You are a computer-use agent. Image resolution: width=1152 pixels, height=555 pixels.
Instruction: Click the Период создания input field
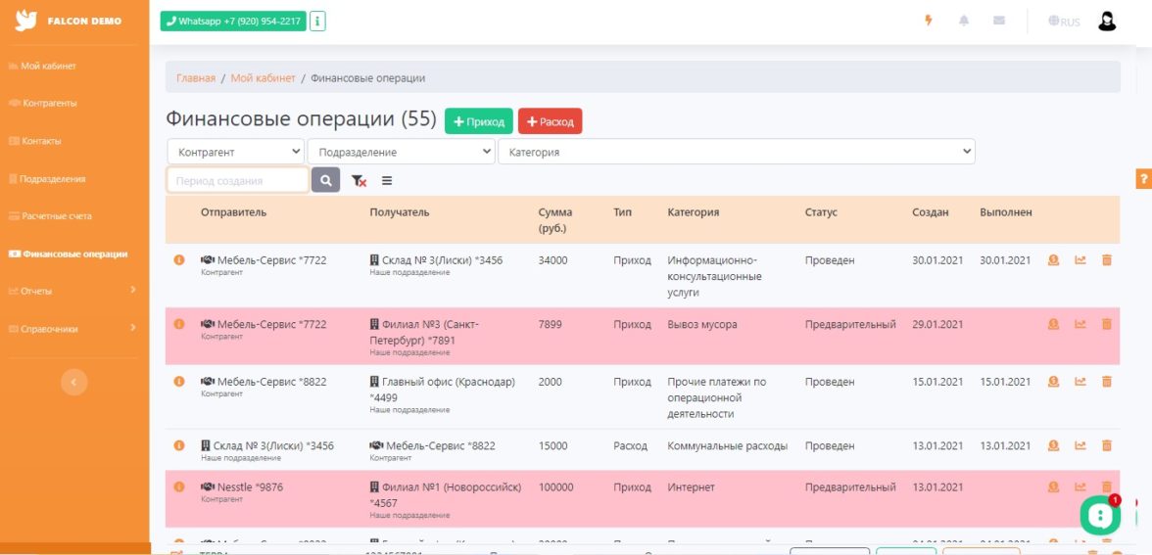(x=237, y=180)
